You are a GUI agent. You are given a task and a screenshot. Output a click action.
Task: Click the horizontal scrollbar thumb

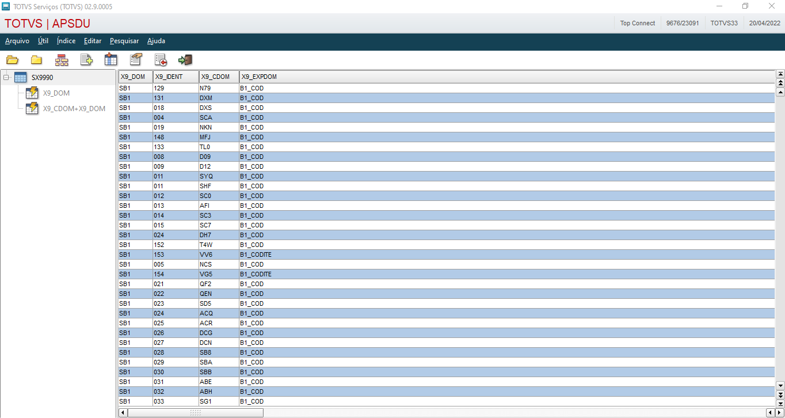click(x=195, y=413)
